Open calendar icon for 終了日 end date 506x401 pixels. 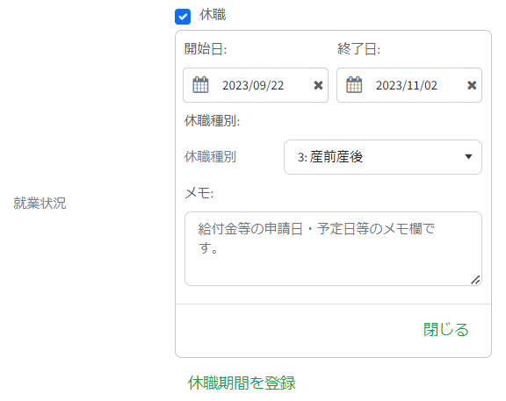(x=354, y=85)
